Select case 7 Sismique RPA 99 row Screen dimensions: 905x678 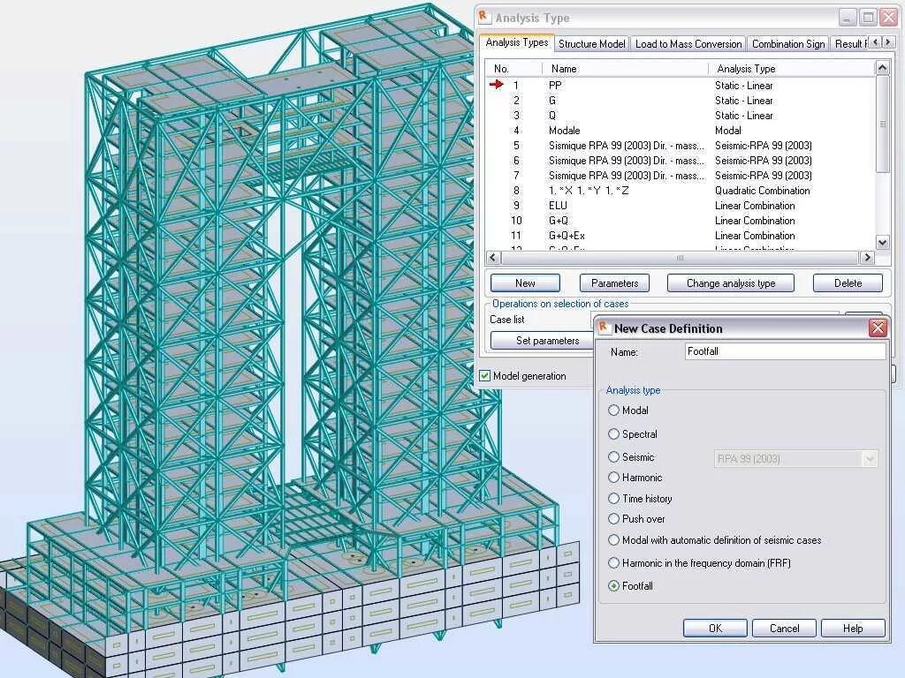(680, 176)
